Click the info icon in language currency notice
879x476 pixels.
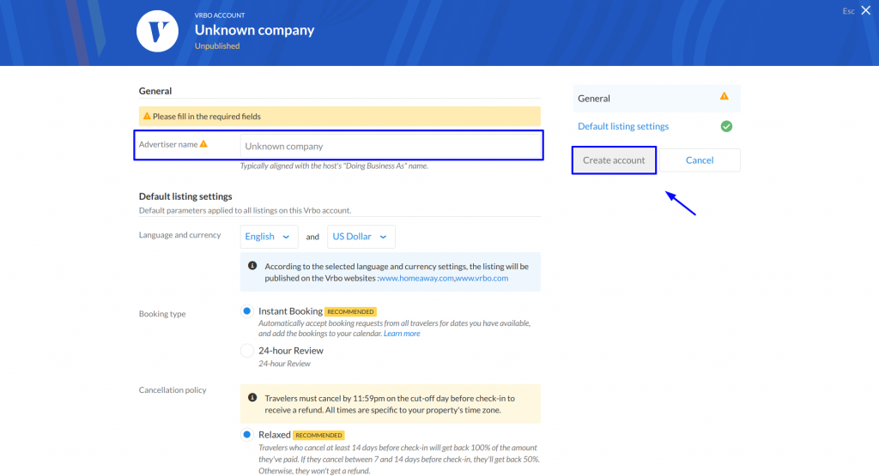pos(253,266)
